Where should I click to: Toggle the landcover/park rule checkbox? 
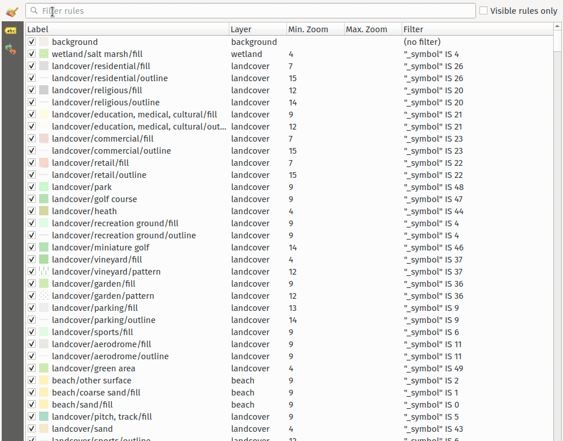point(32,187)
